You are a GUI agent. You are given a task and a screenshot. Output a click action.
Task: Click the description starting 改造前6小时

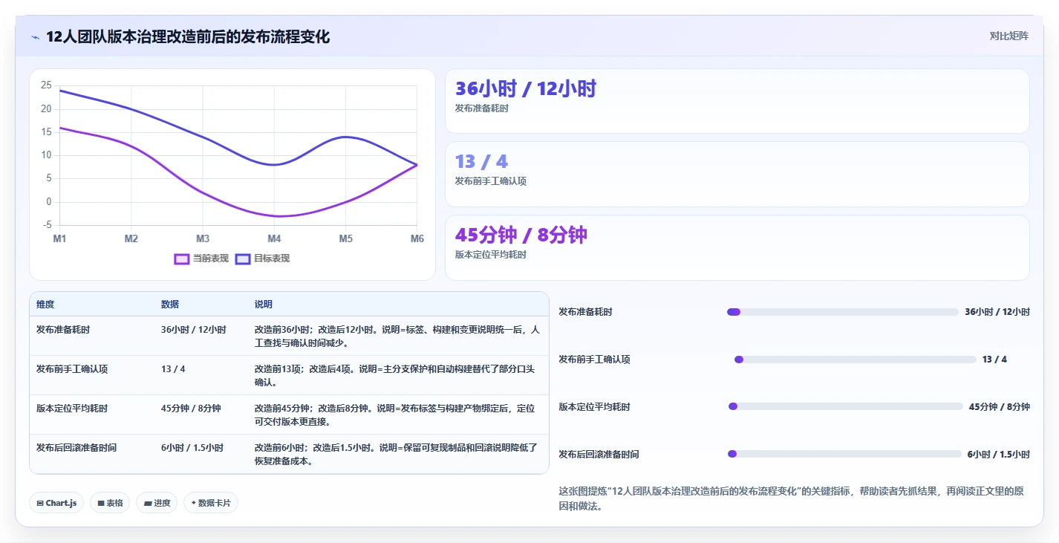pyautogui.click(x=396, y=454)
